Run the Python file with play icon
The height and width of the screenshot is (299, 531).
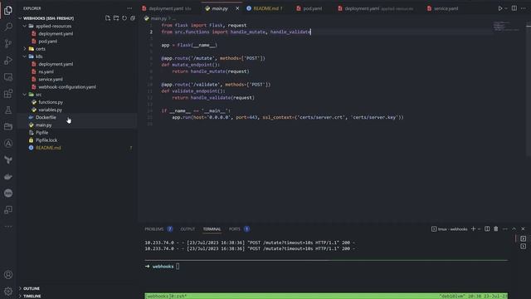pos(499,8)
